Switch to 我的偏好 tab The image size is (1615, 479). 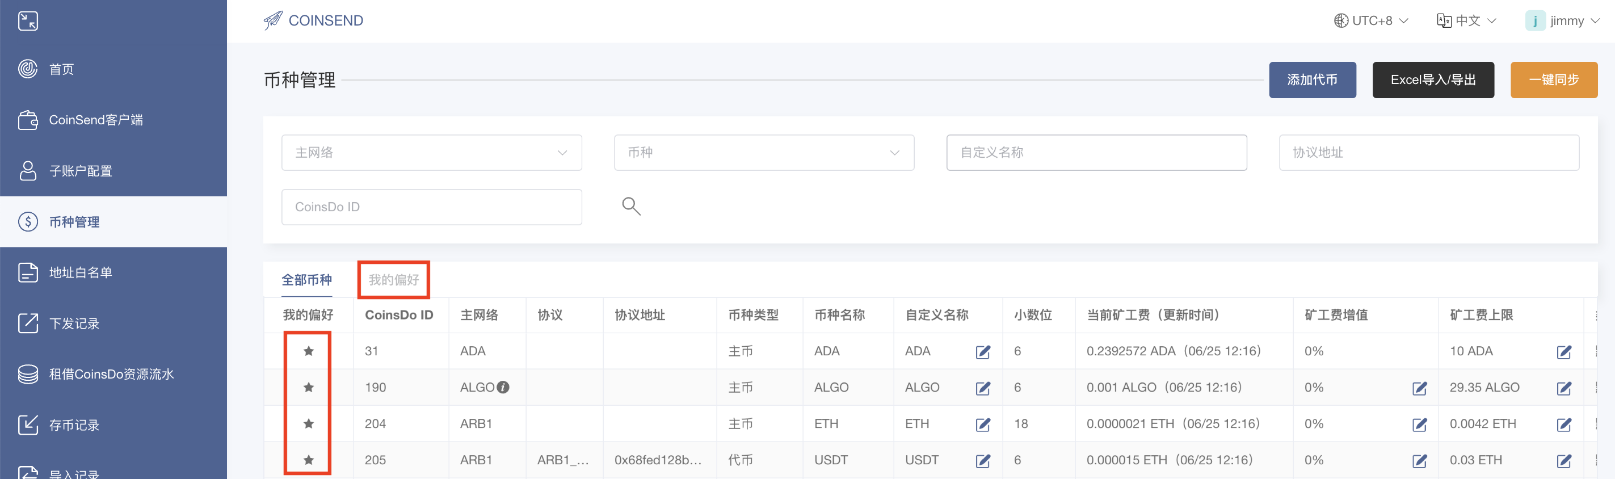(x=393, y=280)
